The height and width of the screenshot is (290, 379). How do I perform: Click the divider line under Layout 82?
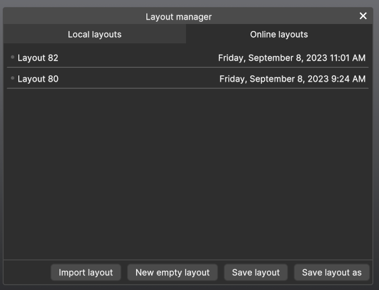pos(188,67)
